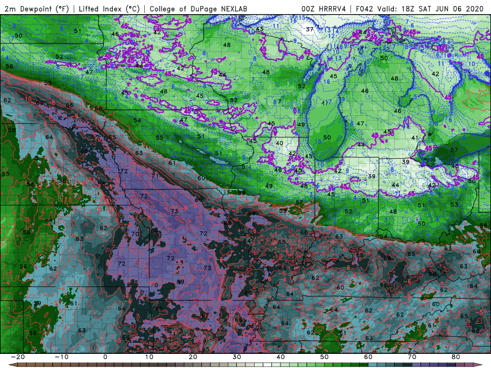Click the "2m Dewpoint (°F)" title text
The height and width of the screenshot is (368, 491).
[36, 9]
